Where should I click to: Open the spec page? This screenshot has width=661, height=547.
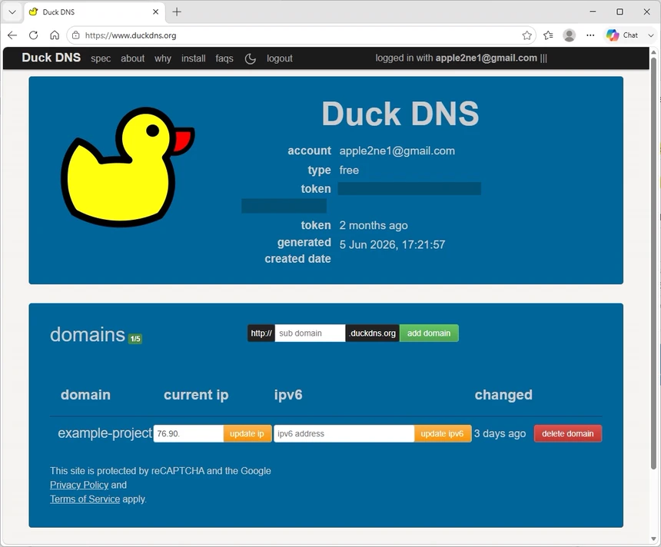101,58
